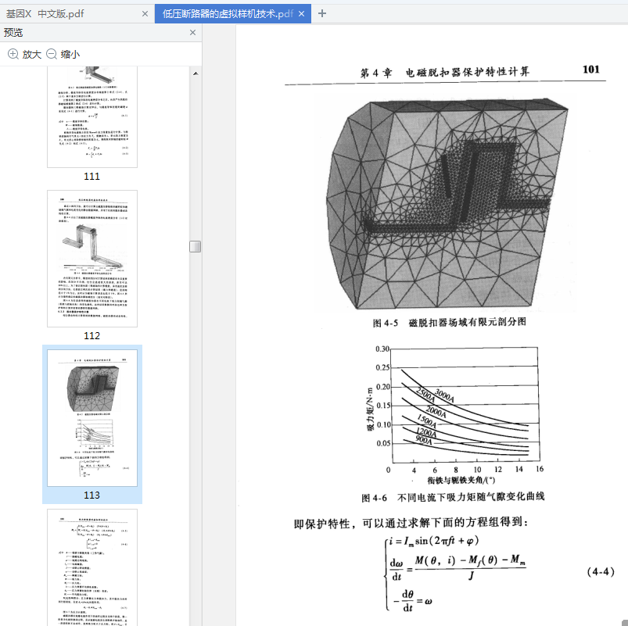The width and height of the screenshot is (628, 626).
Task: Open page 112 thumbnail
Action: click(x=92, y=259)
